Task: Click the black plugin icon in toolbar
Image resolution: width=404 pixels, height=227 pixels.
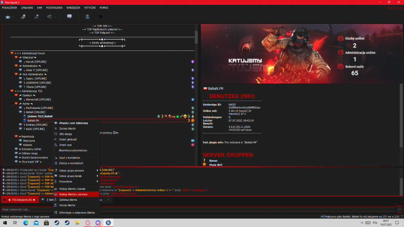Action: click(100, 17)
